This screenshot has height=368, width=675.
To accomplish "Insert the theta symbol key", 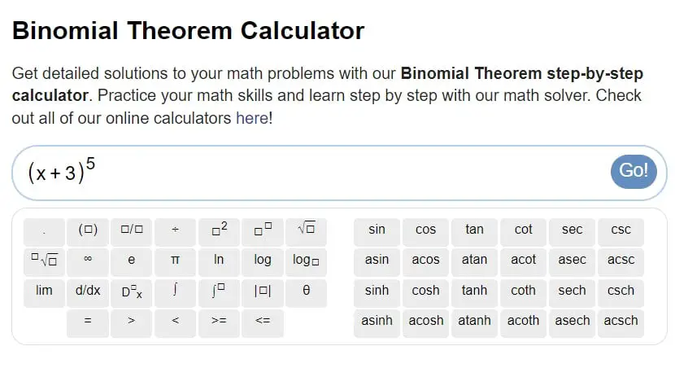I will [x=306, y=291].
